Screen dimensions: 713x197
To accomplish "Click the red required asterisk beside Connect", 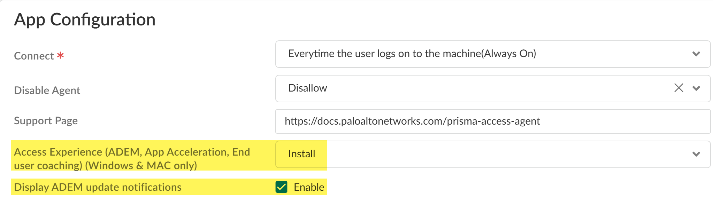I will tap(60, 55).
